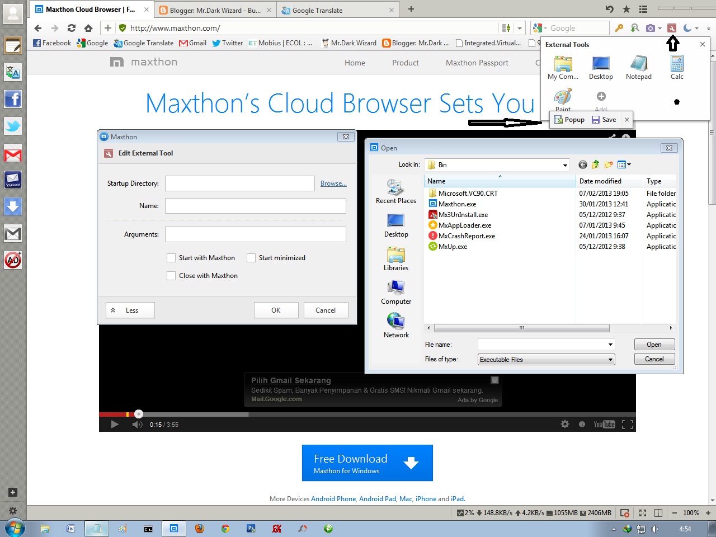Collapse options with the Less button

click(x=130, y=310)
